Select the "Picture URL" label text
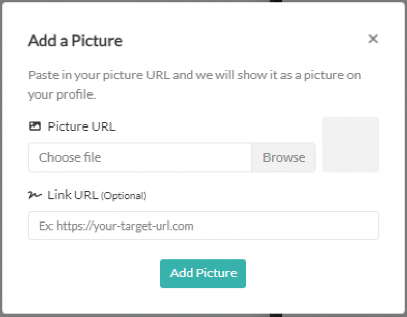Screen dimensions: 407x317 tap(81, 126)
